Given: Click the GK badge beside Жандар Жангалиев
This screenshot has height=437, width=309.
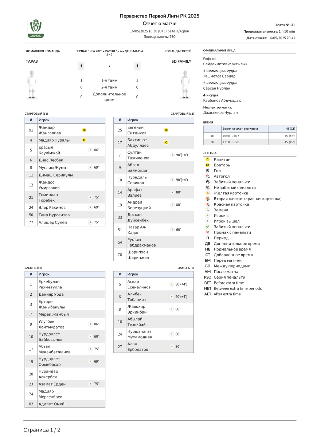Looking at the screenshot, I should (84, 130).
